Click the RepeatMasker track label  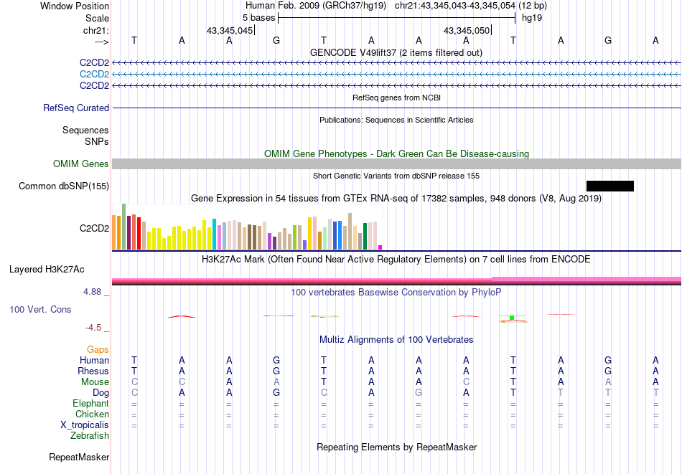click(79, 457)
